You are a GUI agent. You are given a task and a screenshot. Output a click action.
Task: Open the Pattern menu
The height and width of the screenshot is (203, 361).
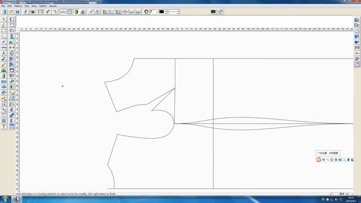click(x=18, y=6)
